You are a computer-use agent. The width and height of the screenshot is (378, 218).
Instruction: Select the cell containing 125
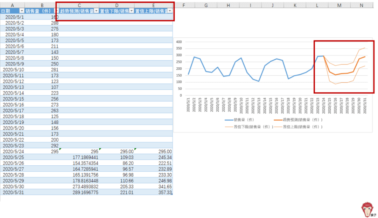coord(42,116)
